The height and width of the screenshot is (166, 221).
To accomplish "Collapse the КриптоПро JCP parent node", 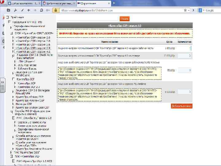I will click(14, 79).
